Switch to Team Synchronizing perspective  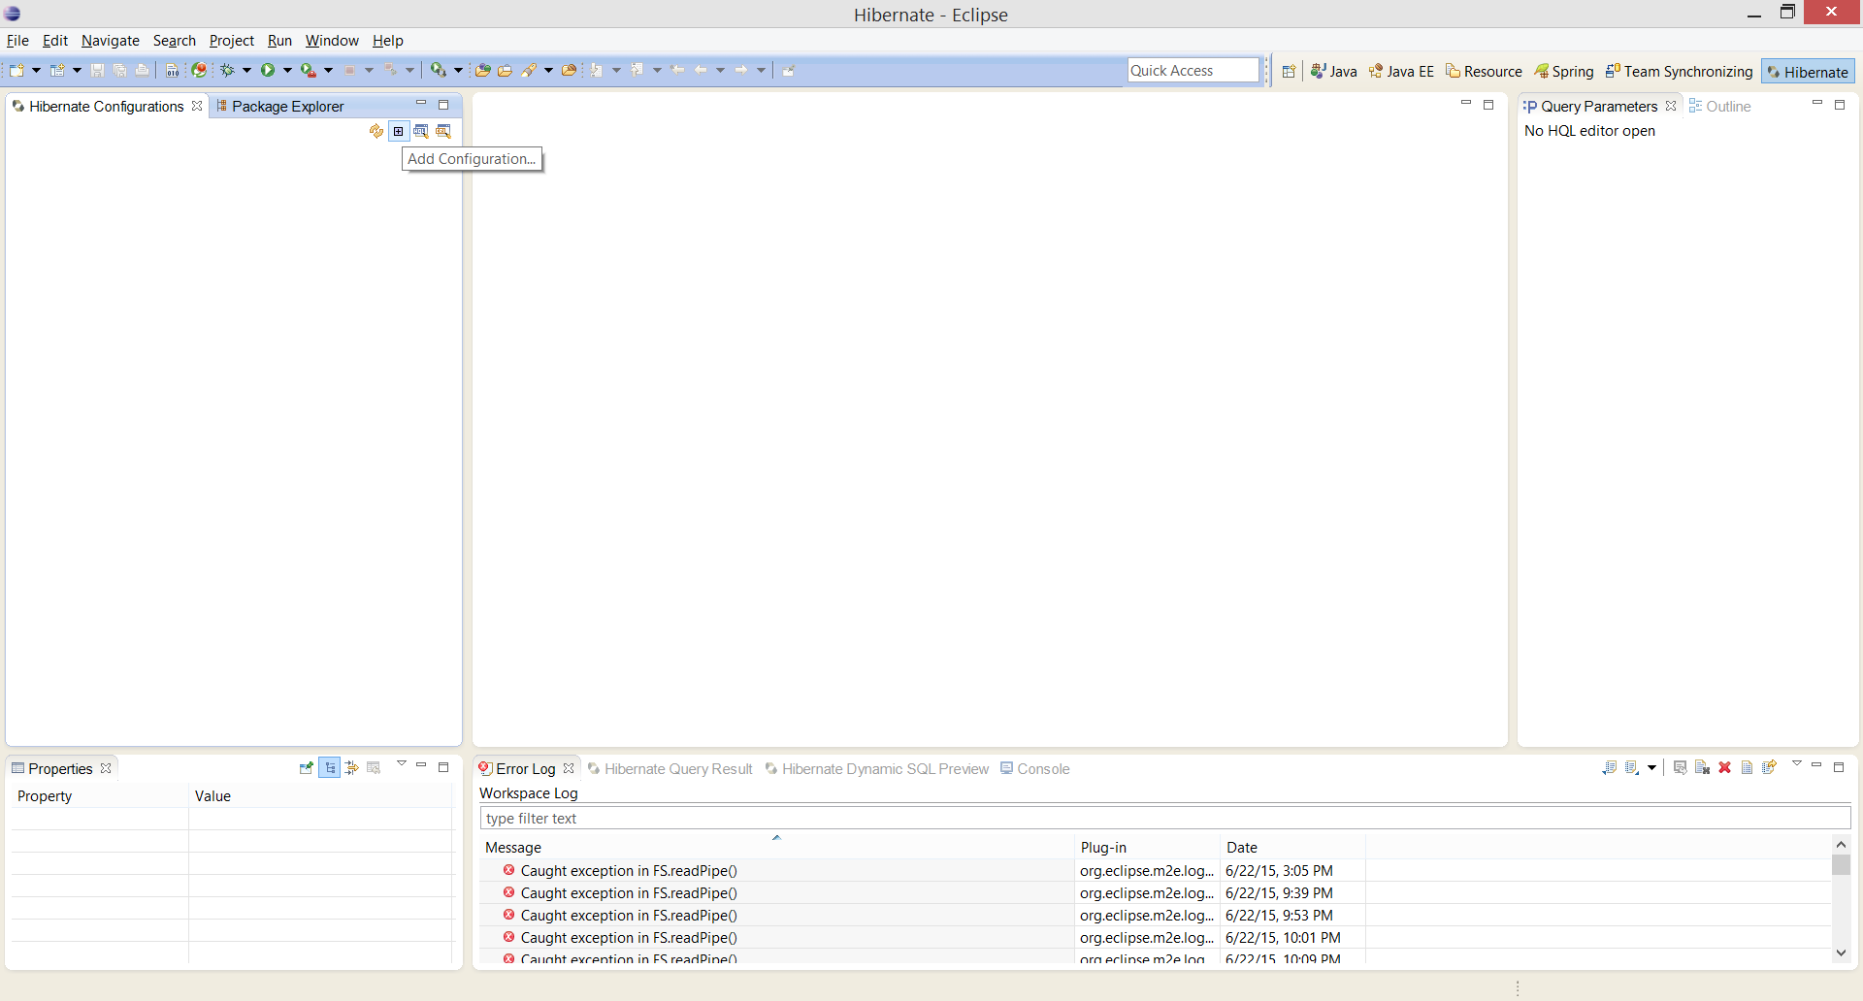tap(1679, 71)
